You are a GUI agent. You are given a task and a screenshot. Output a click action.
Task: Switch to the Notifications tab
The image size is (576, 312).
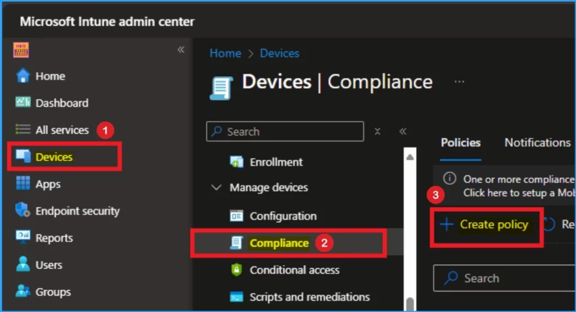click(x=537, y=143)
